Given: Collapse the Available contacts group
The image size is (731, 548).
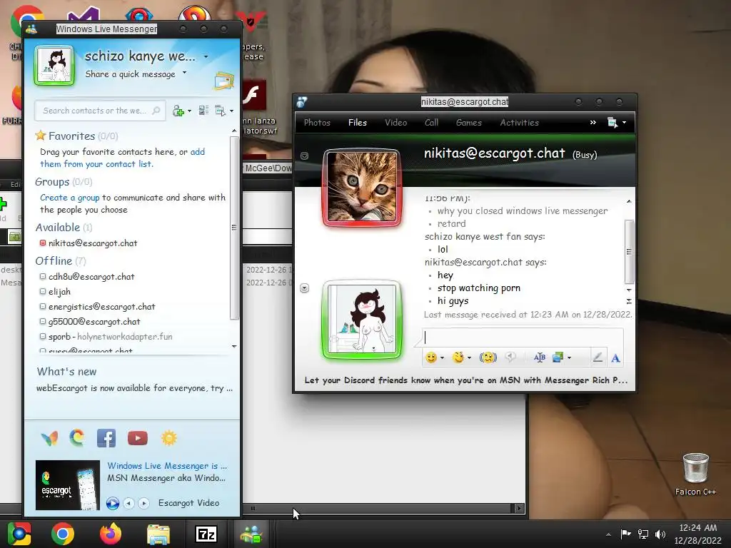Looking at the screenshot, I should point(58,228).
